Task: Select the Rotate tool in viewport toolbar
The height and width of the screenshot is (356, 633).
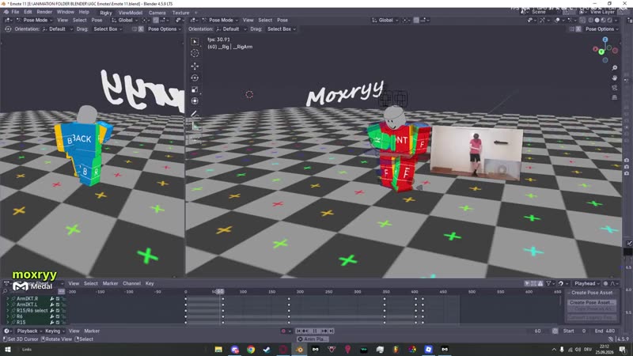Action: click(x=195, y=78)
